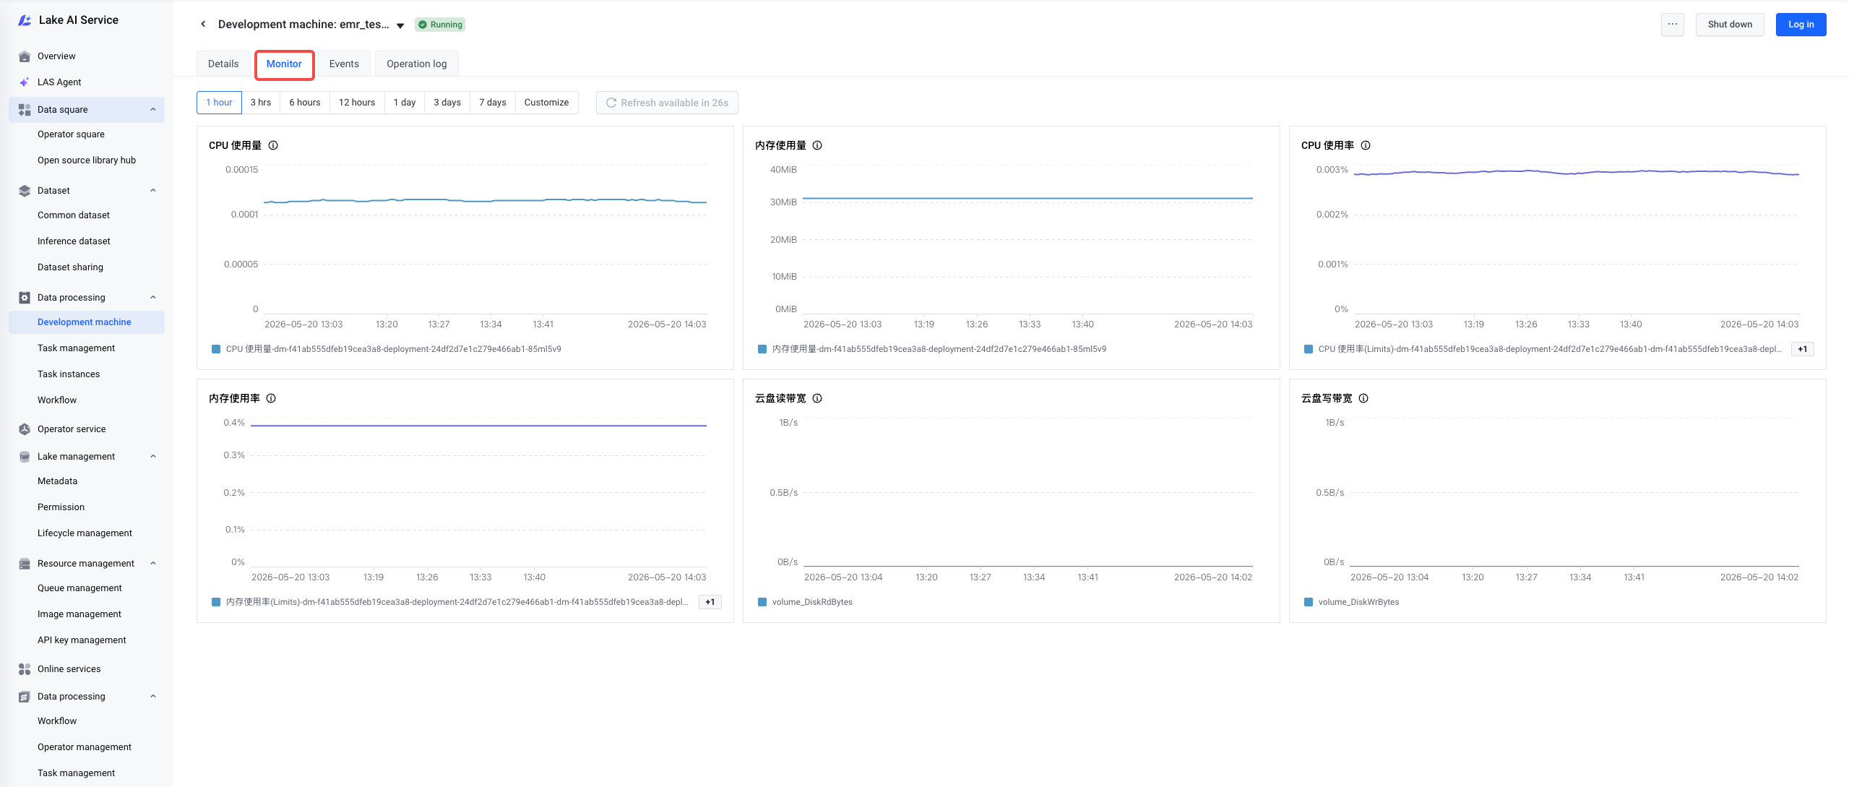Toggle volume_DiskWrBytes legend color swatch
The height and width of the screenshot is (787, 1849).
tap(1308, 602)
